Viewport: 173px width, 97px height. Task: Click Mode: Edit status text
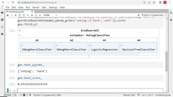click(129, 95)
